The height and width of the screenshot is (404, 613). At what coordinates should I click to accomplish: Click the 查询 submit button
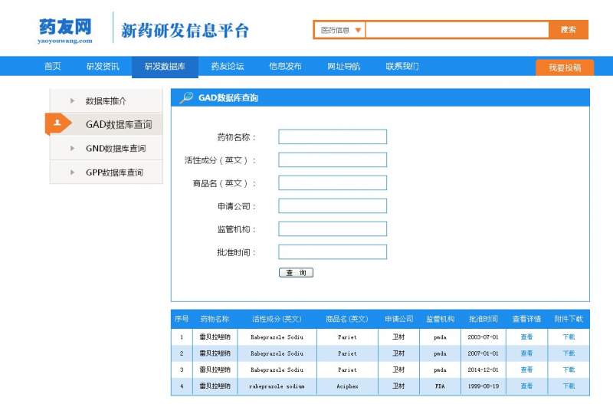pos(296,273)
